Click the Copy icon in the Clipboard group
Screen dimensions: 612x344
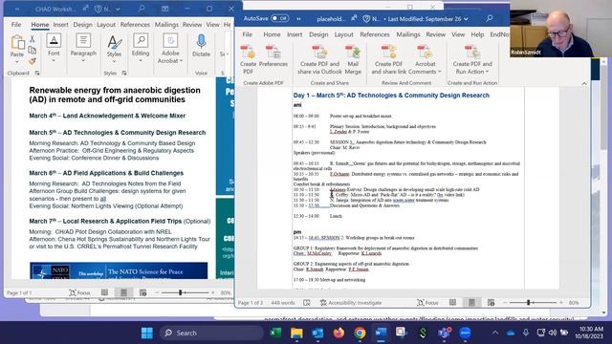point(32,50)
